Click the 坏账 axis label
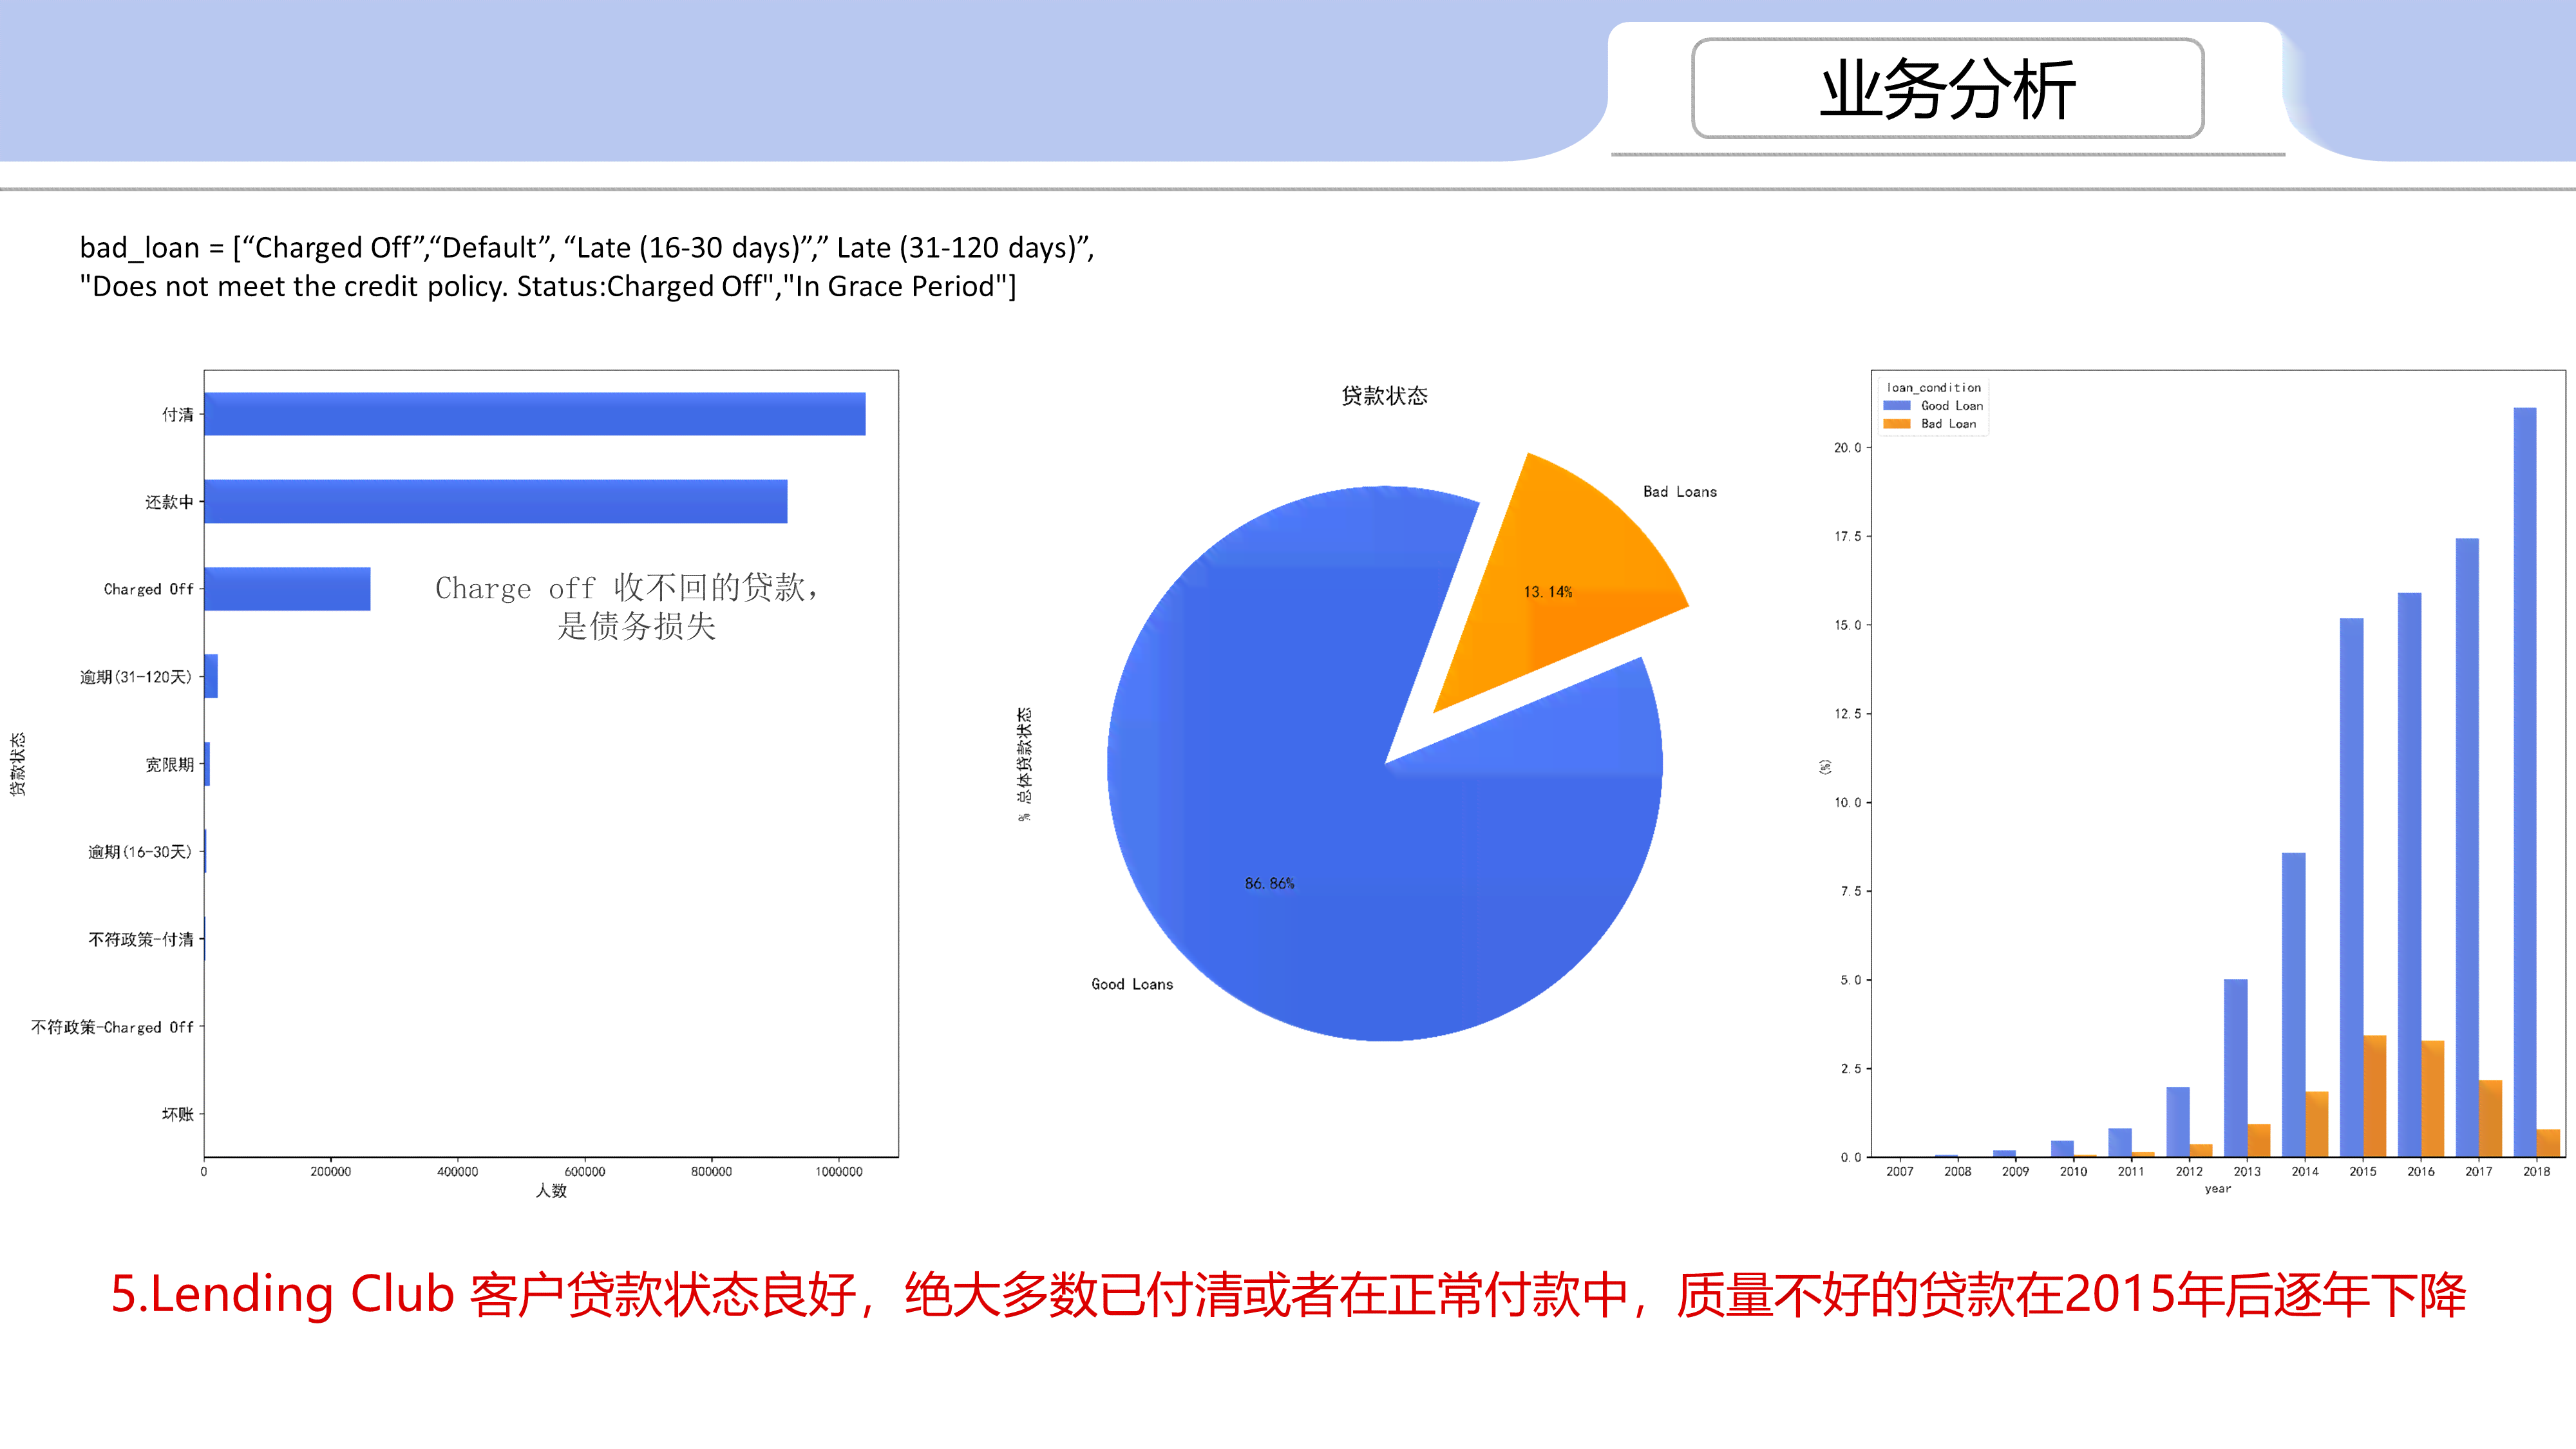Screen dimensions: 2576x1449 (178, 1114)
